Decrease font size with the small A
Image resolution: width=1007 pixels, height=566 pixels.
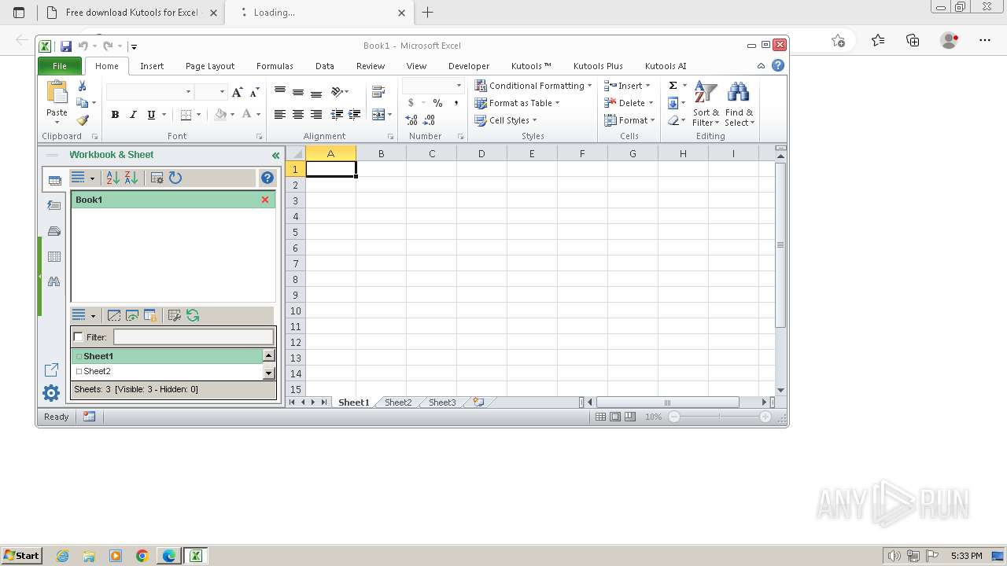tap(254, 92)
